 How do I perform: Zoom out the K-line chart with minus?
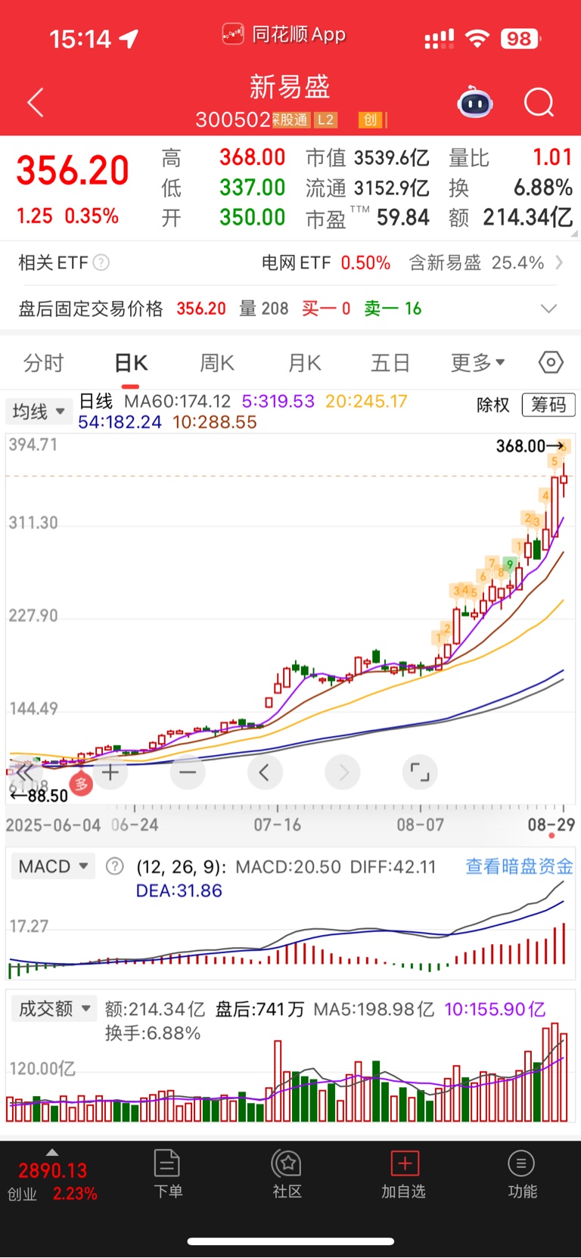point(188,772)
